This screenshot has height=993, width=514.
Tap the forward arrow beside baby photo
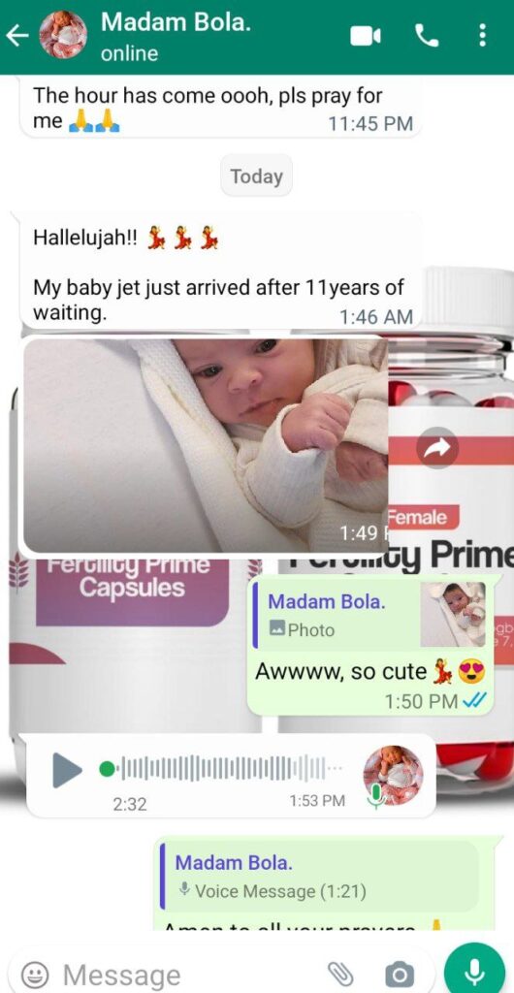pyautogui.click(x=437, y=448)
